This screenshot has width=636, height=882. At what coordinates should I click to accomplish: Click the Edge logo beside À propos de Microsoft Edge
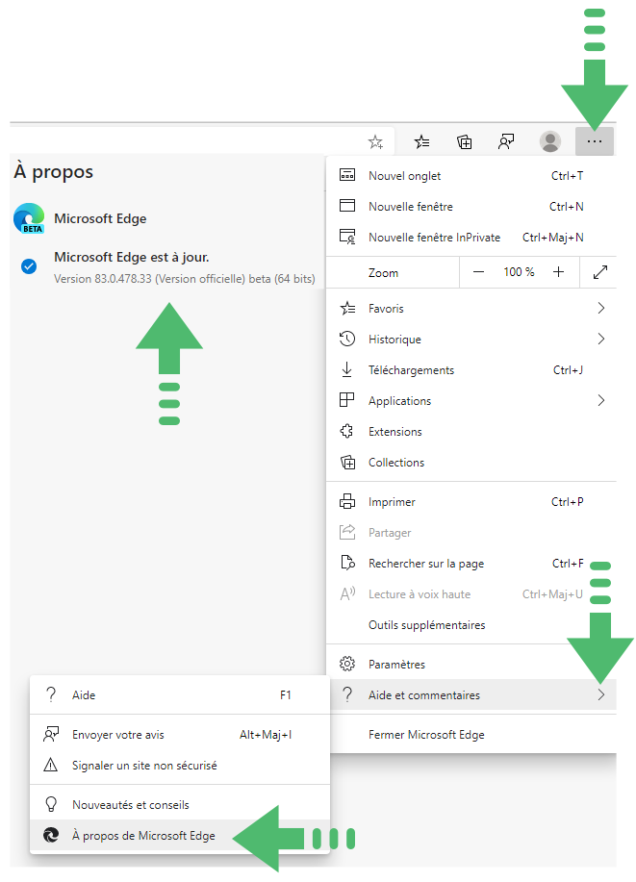tap(51, 835)
